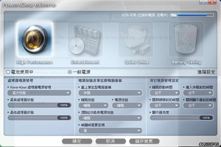This screenshot has height=147, width=221.
Task: Open the 睡眠啟動時間 dropdown
Action: click(x=165, y=93)
